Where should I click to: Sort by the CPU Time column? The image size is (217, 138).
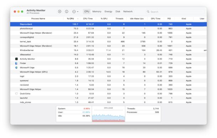(x=88, y=19)
